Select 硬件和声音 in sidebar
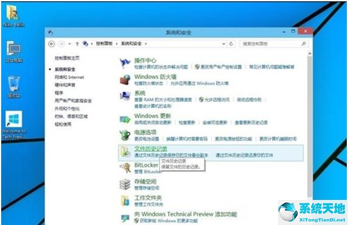 click(65, 85)
